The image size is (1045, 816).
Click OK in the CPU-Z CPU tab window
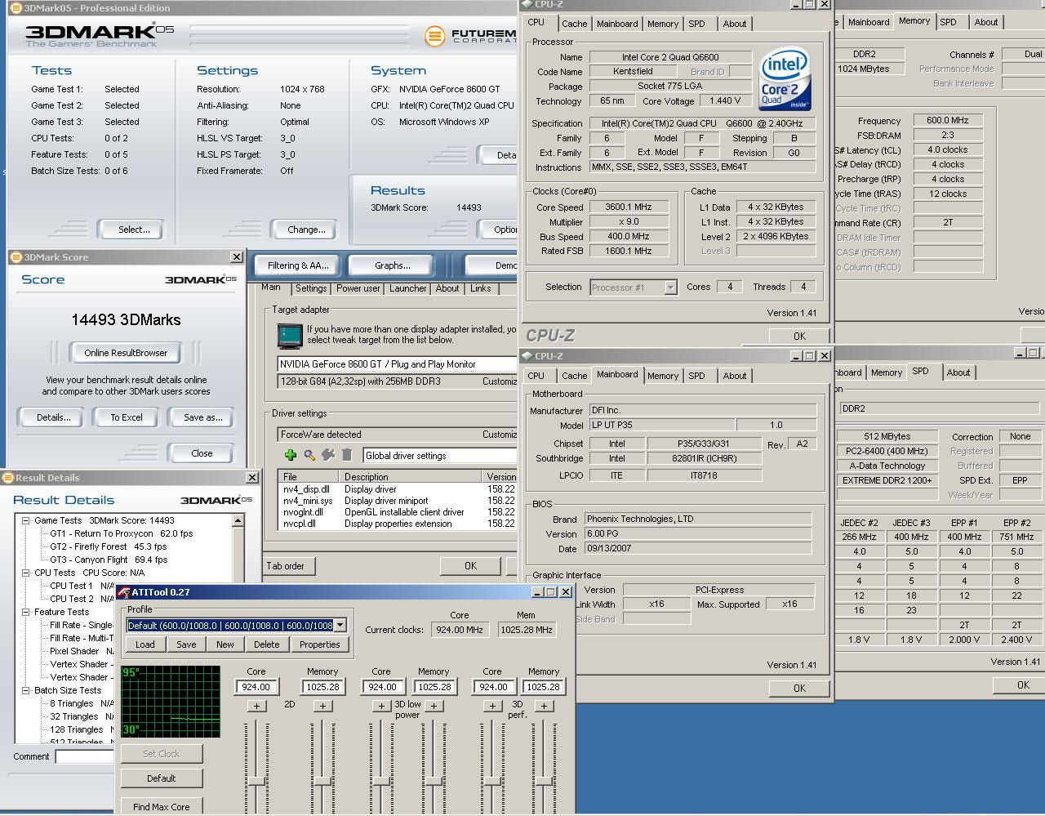click(799, 336)
